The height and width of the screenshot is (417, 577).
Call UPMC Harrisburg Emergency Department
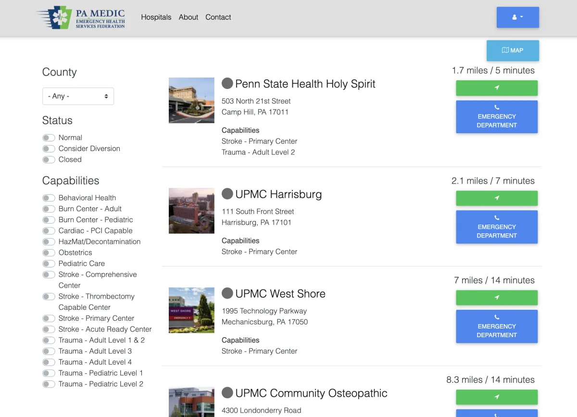[x=497, y=227]
